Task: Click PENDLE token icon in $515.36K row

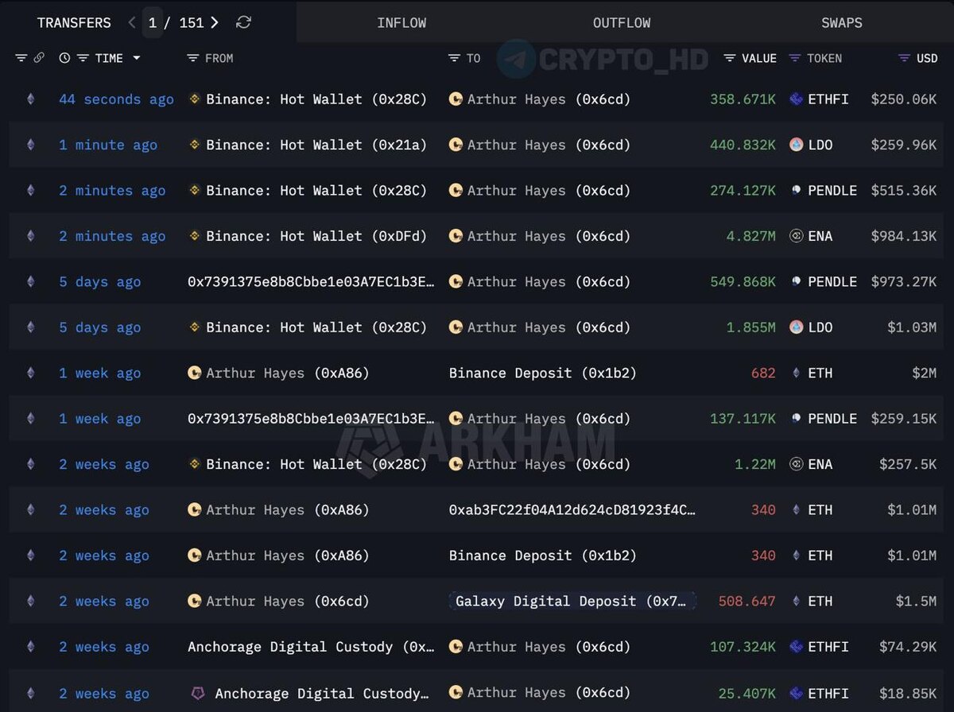Action: pyautogui.click(x=796, y=191)
